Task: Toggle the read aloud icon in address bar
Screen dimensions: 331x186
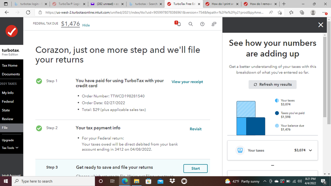Action: (271, 13)
